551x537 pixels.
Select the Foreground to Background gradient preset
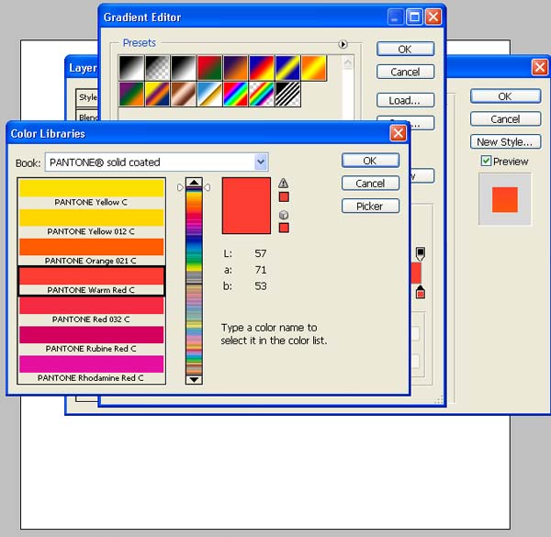(131, 68)
